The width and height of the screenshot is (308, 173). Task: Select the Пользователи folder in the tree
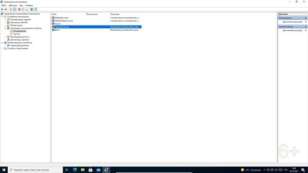click(x=19, y=31)
